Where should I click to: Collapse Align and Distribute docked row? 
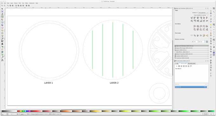192,46
